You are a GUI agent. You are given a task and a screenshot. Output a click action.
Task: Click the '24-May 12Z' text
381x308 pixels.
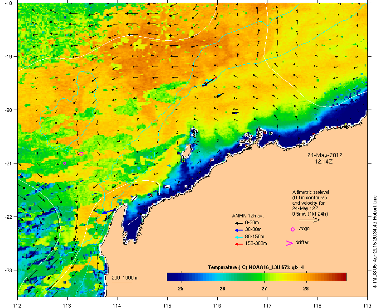305,208
